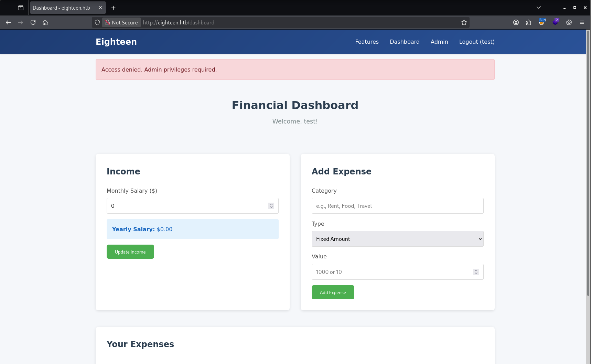Log out via Logout (test)

click(x=477, y=42)
